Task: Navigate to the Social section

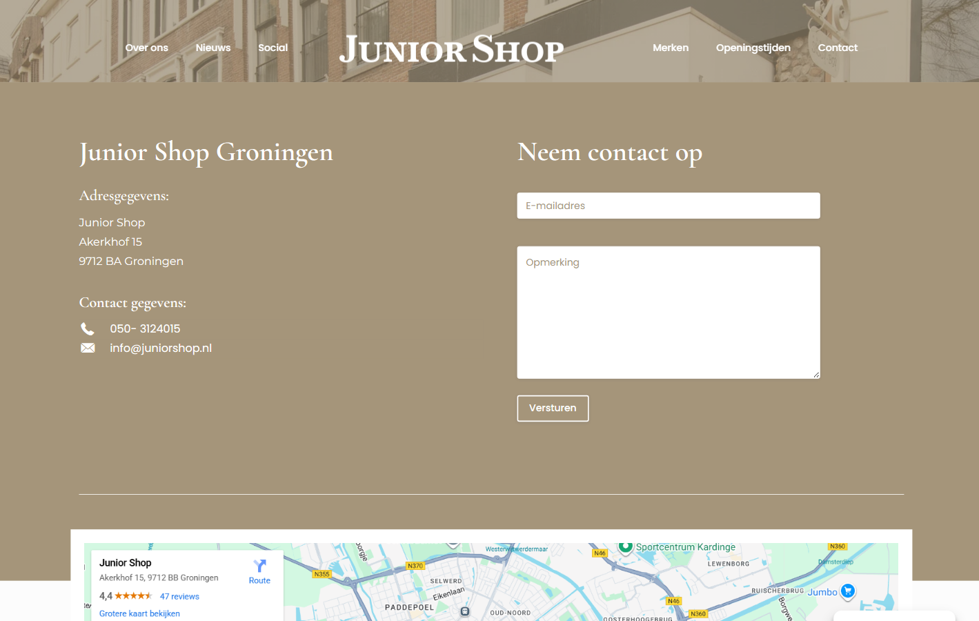Action: (273, 48)
